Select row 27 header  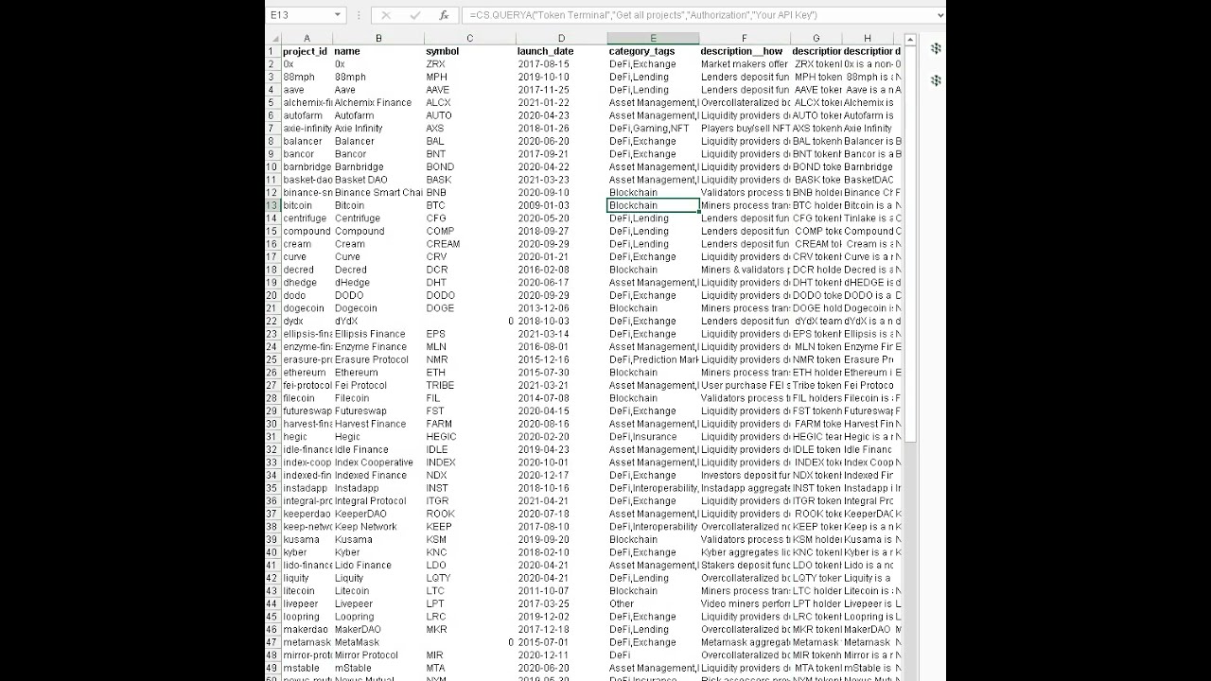272,385
